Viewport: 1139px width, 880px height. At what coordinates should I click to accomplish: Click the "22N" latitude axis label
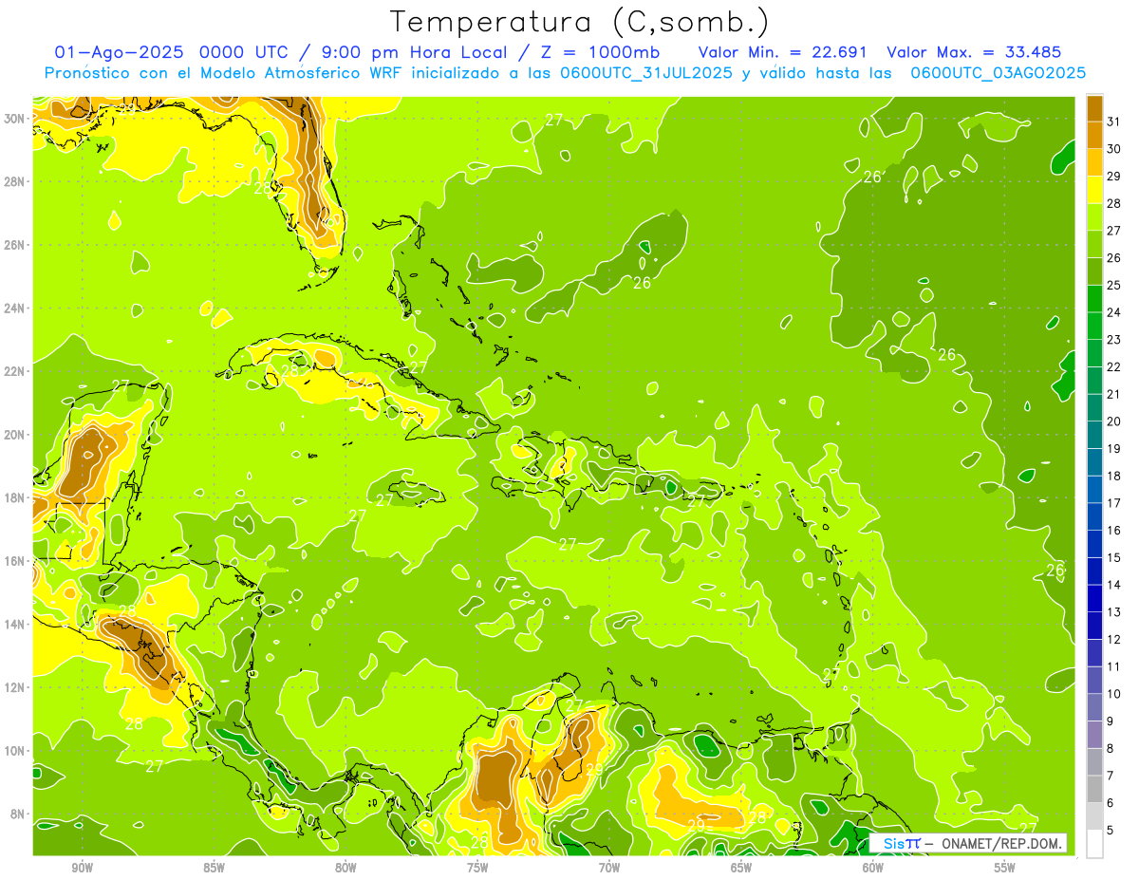(15, 371)
